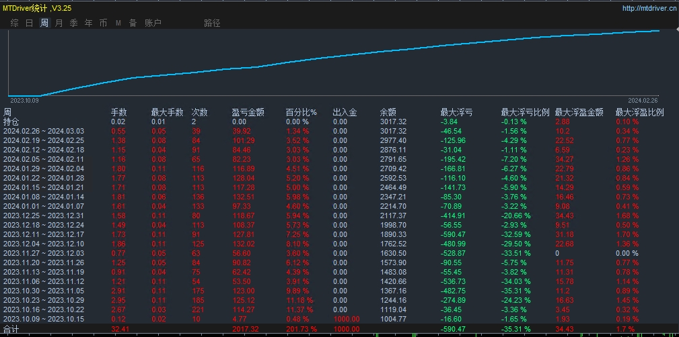This screenshot has width=679, height=337.
Task: Select week 2023.11.06 ~ 2023.11.12
Action: (44, 281)
